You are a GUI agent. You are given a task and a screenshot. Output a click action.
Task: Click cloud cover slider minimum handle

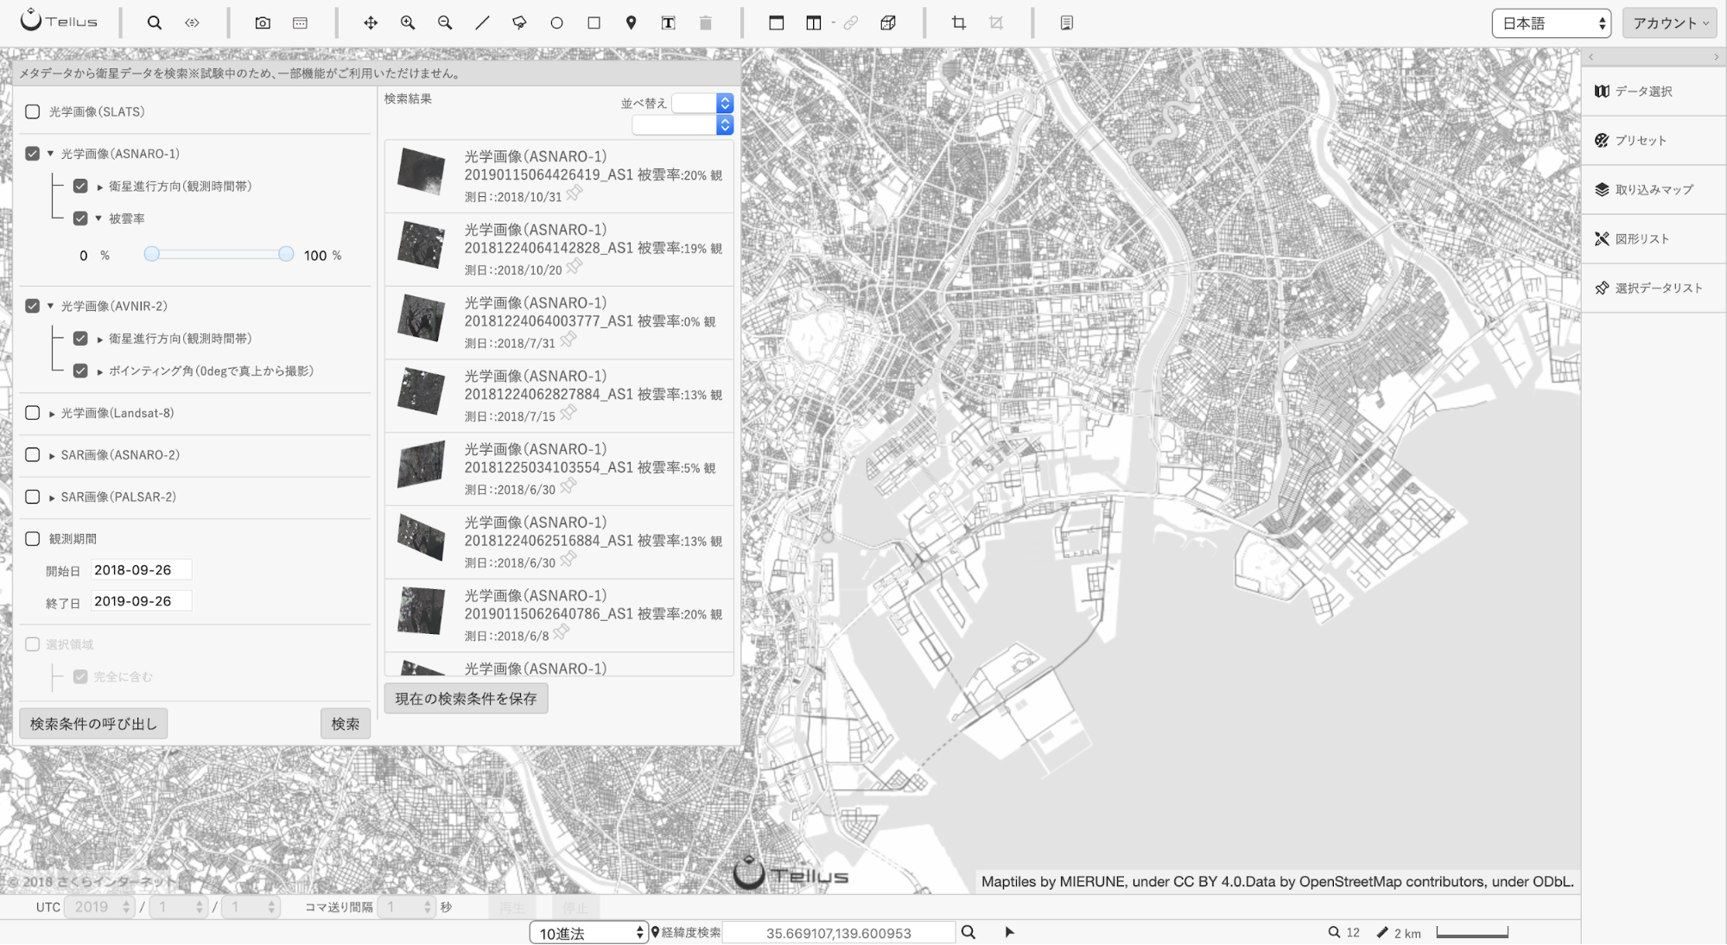pyautogui.click(x=151, y=254)
